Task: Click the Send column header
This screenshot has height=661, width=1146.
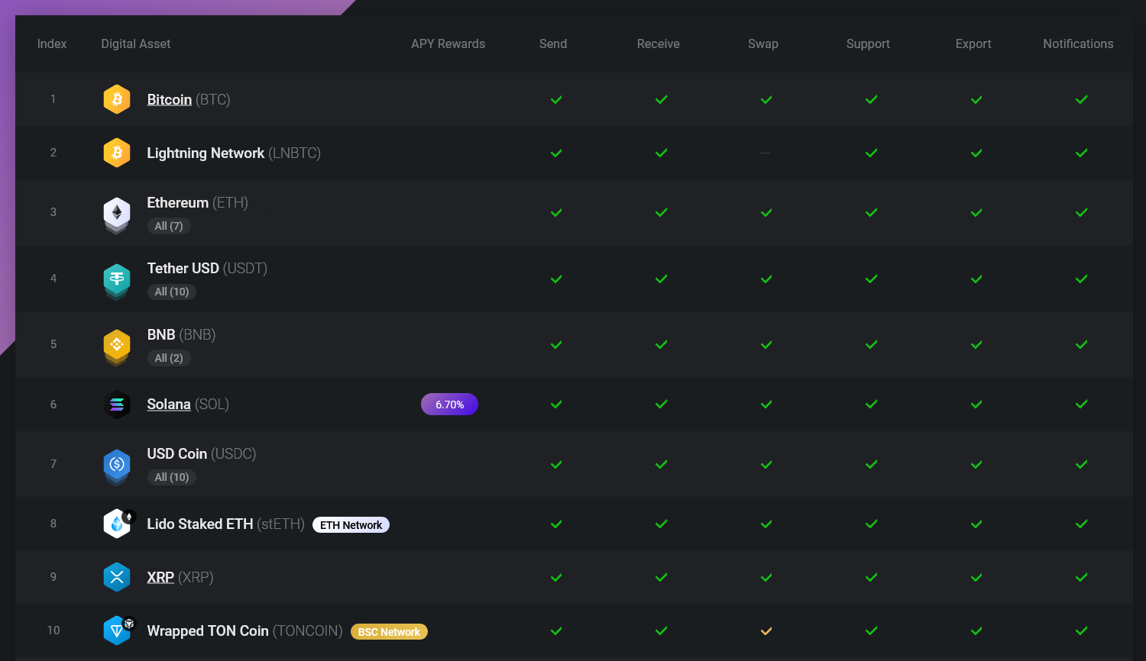Action: click(x=553, y=44)
